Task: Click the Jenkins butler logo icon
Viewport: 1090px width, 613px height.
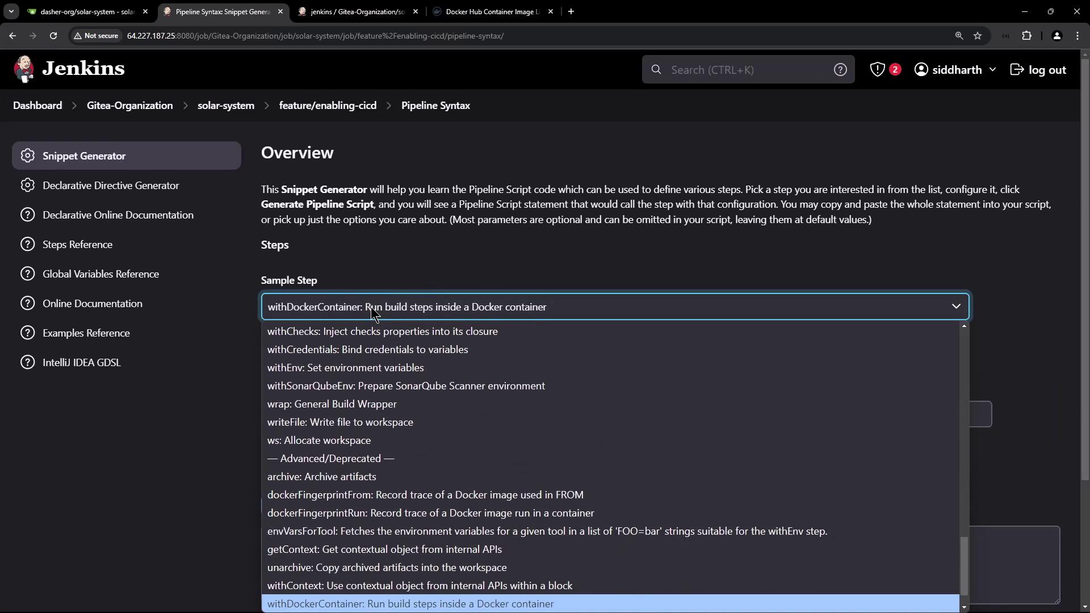Action: [x=24, y=69]
